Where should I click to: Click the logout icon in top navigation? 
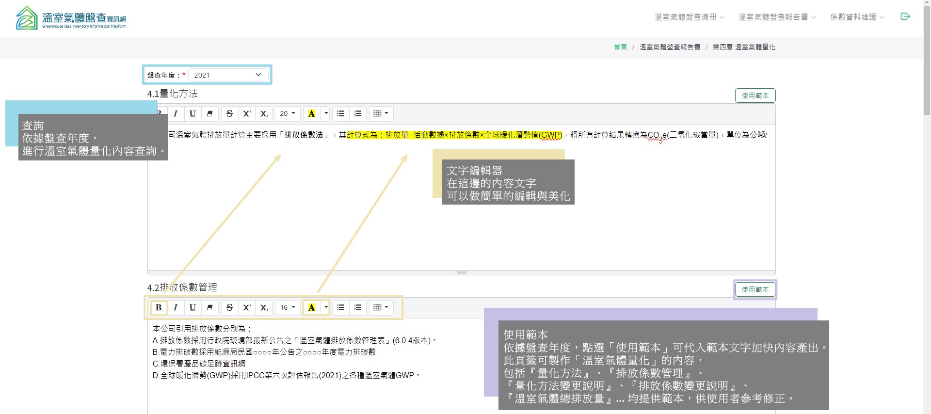[905, 16]
